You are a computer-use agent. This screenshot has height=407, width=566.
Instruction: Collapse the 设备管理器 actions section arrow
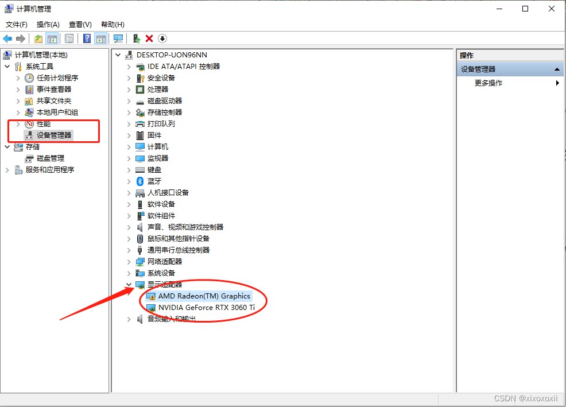(557, 69)
